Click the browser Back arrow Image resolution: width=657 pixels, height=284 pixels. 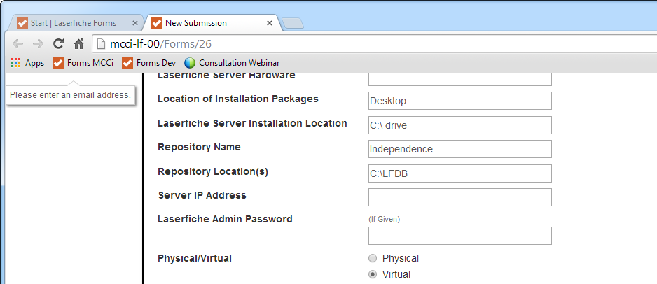pos(18,43)
